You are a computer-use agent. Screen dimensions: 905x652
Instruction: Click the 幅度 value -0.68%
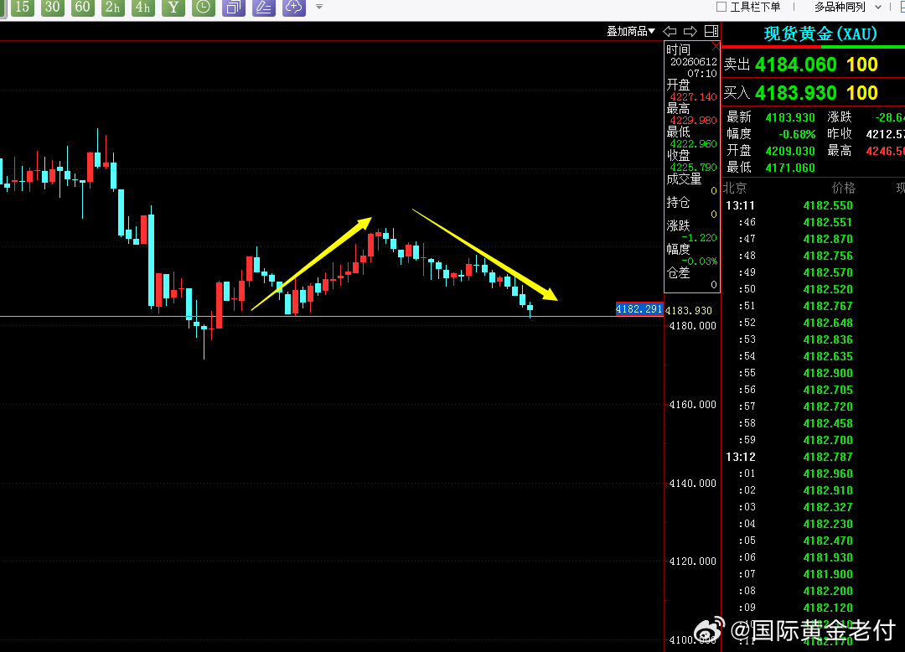pyautogui.click(x=797, y=134)
